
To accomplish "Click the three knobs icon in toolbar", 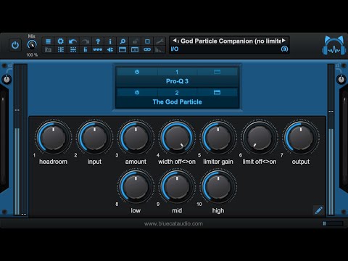I will tap(98, 50).
